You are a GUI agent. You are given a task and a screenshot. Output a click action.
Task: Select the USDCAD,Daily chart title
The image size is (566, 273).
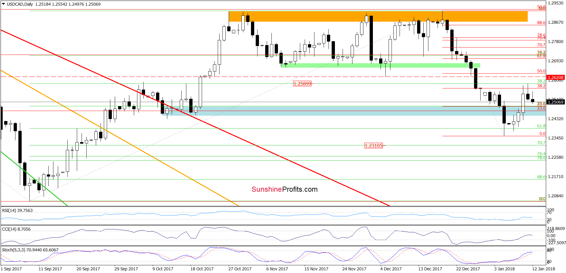coord(20,4)
